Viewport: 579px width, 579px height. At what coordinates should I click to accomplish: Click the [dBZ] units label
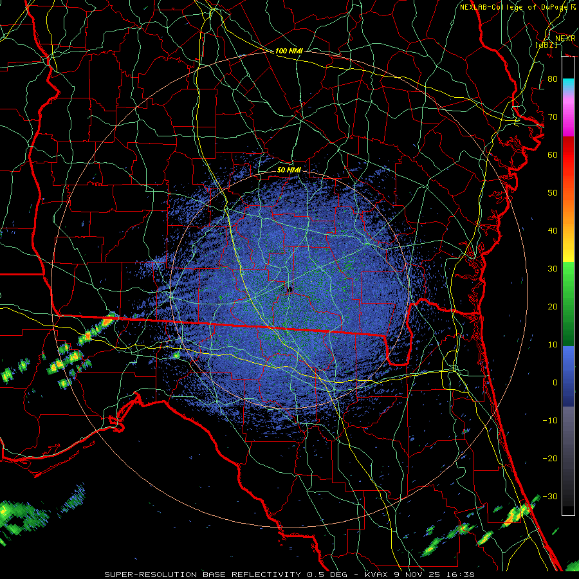pos(546,44)
